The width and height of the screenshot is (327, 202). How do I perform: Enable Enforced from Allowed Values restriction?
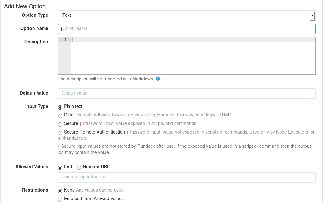pos(60,199)
